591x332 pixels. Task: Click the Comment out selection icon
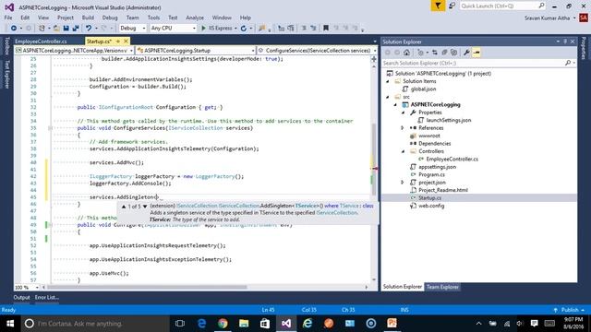click(304, 29)
